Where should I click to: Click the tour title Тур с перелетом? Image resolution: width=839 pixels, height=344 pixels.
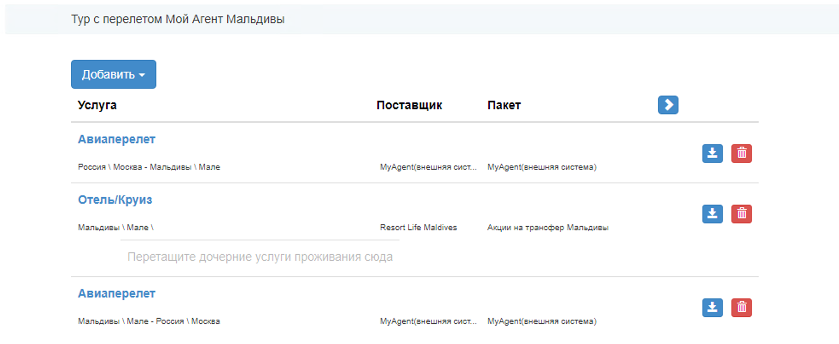[x=178, y=19]
